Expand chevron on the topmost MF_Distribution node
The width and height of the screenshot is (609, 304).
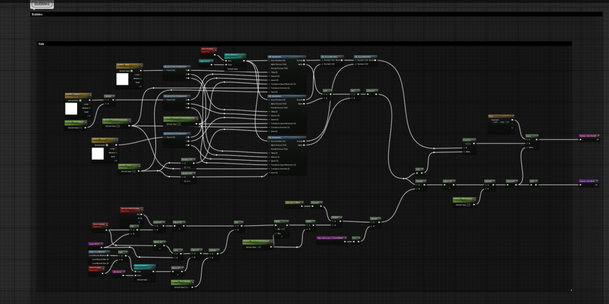coord(304,57)
